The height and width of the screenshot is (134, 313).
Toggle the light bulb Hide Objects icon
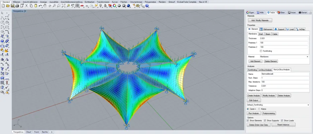tap(101, 6)
